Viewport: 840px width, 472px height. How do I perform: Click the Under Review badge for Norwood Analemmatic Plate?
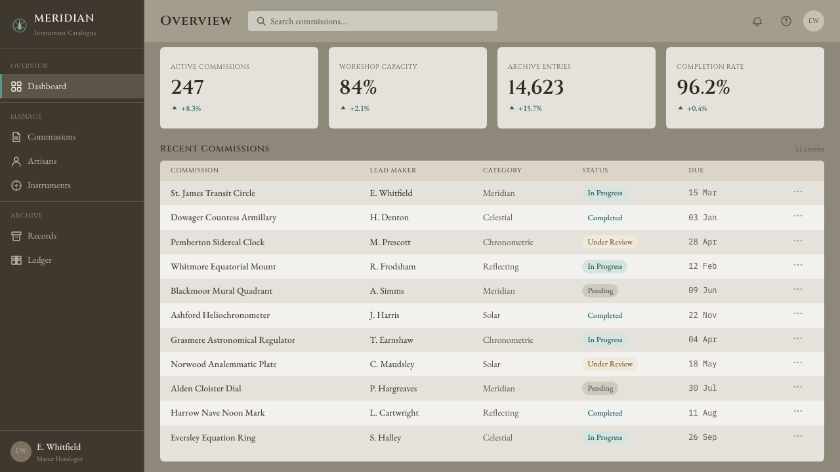[610, 364]
